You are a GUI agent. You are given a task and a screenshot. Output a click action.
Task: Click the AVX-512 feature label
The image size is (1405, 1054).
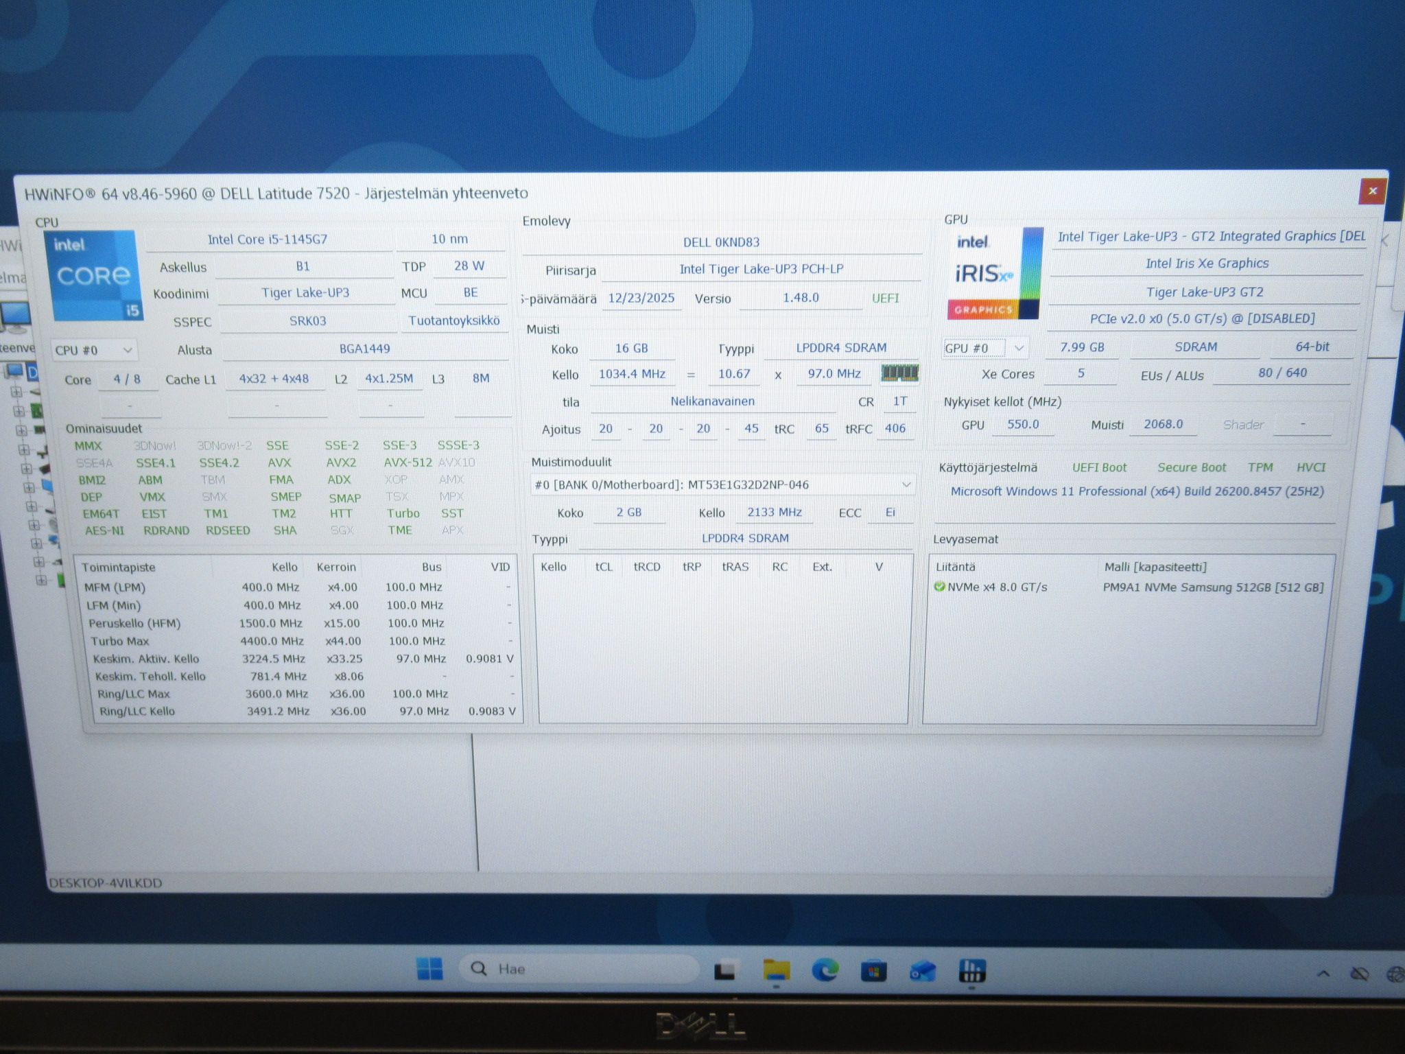pyautogui.click(x=408, y=462)
